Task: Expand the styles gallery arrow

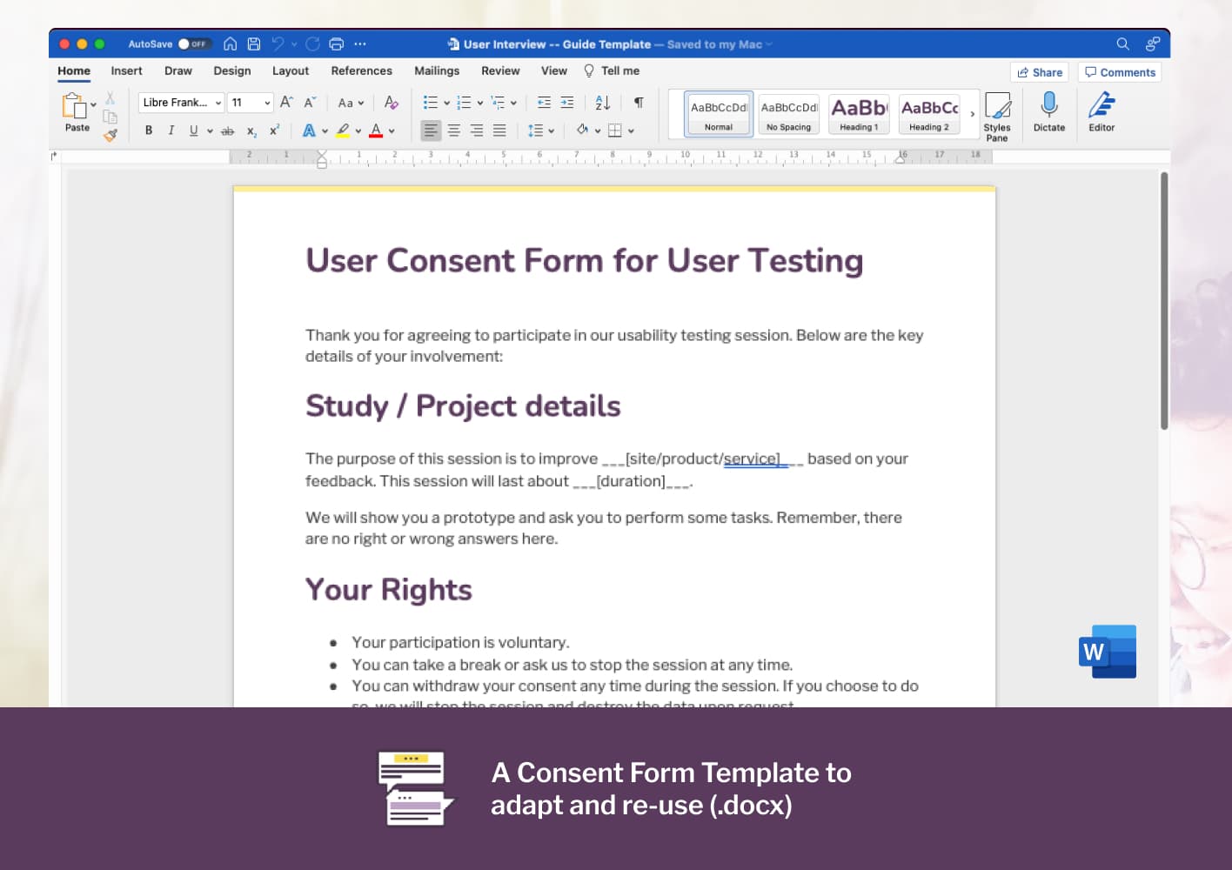Action: tap(972, 114)
